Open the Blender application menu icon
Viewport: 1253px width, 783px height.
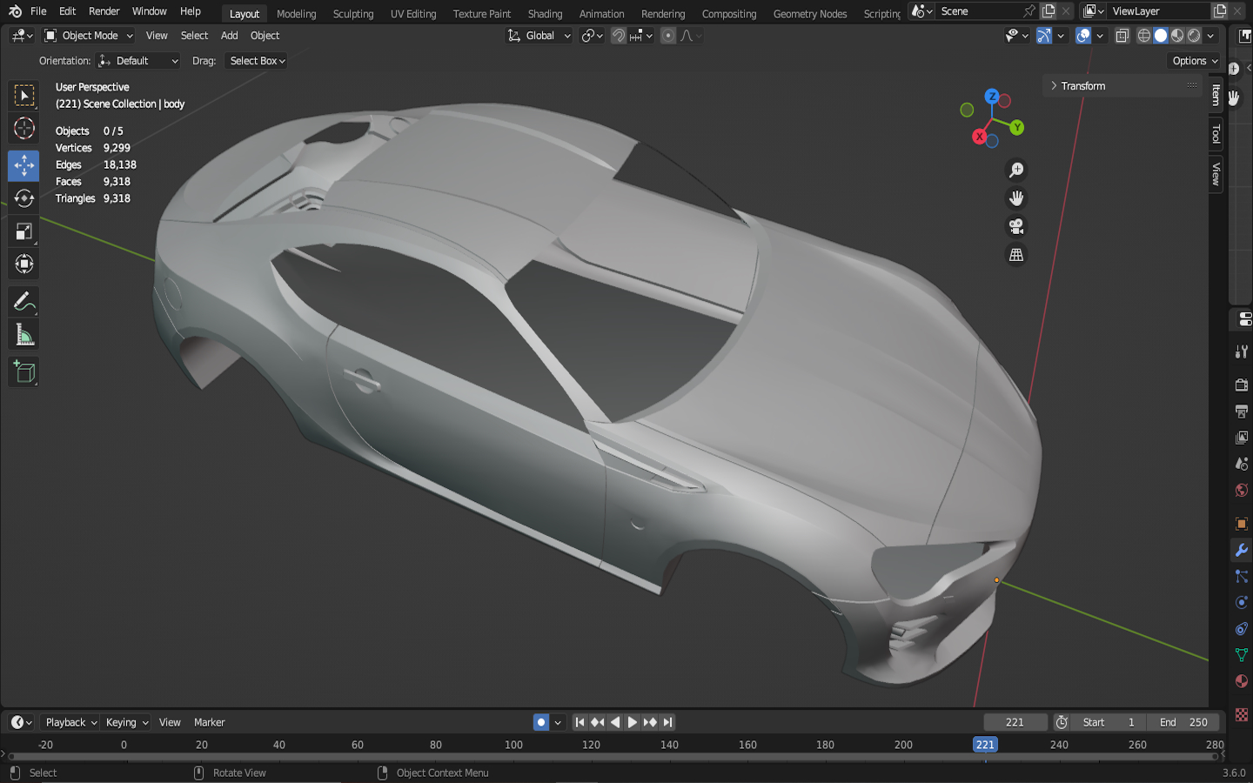(x=15, y=11)
